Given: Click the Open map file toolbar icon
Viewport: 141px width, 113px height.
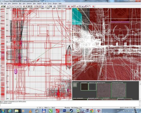Looking at the screenshot, I should 2,6.
